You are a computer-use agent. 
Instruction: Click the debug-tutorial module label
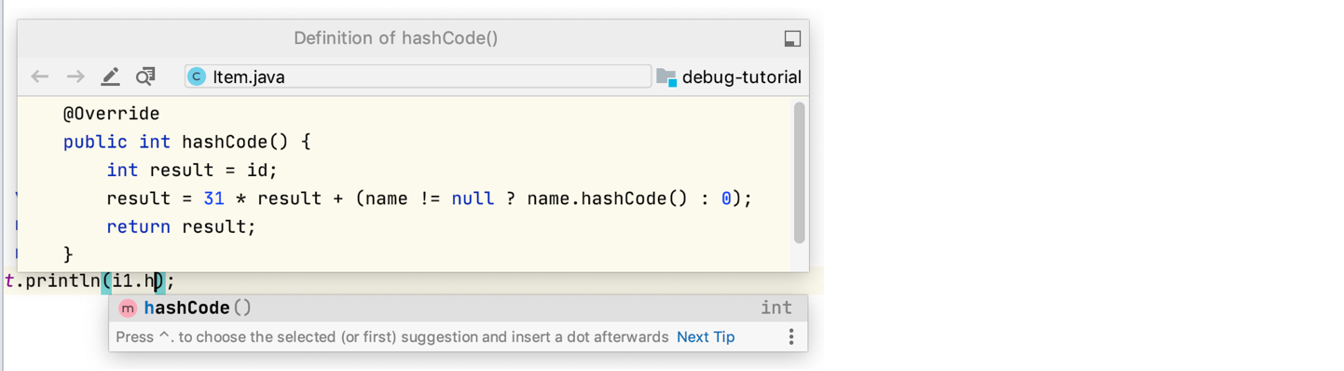pos(742,77)
